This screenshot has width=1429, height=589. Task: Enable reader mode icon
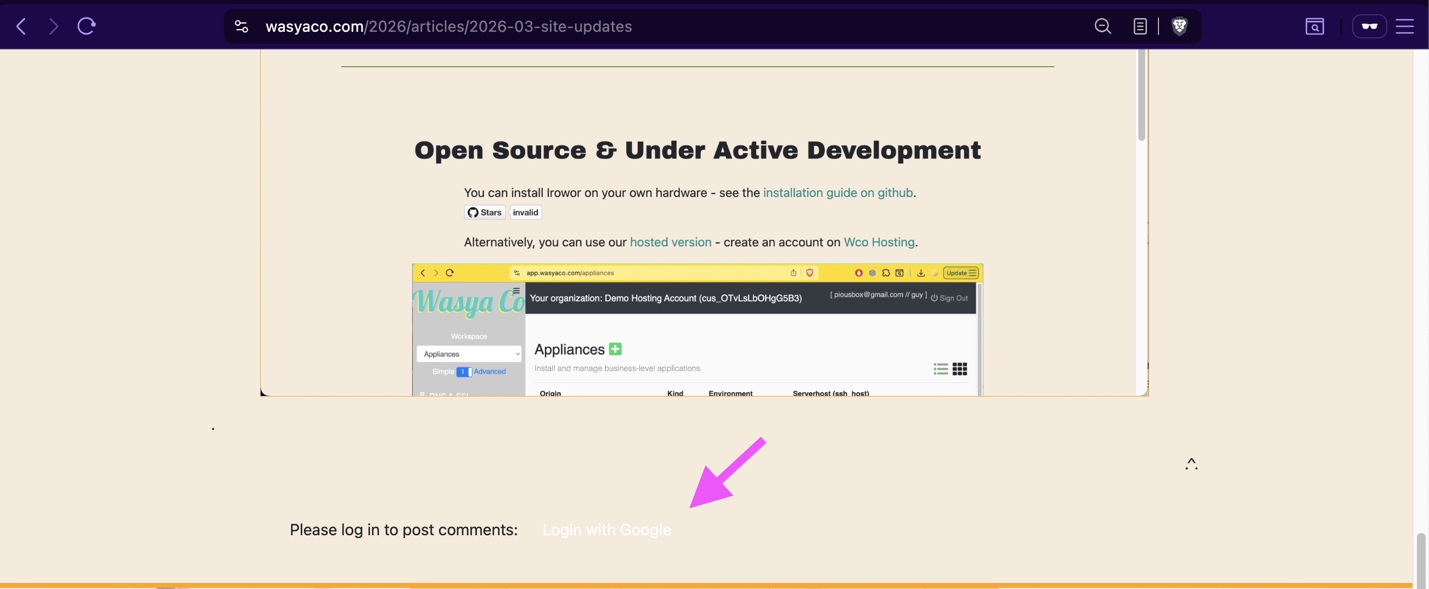tap(1140, 26)
